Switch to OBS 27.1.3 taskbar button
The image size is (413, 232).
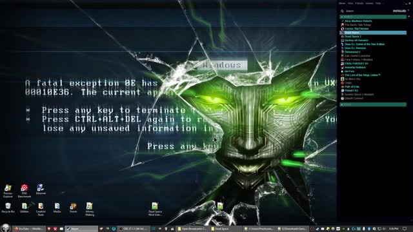(133, 229)
